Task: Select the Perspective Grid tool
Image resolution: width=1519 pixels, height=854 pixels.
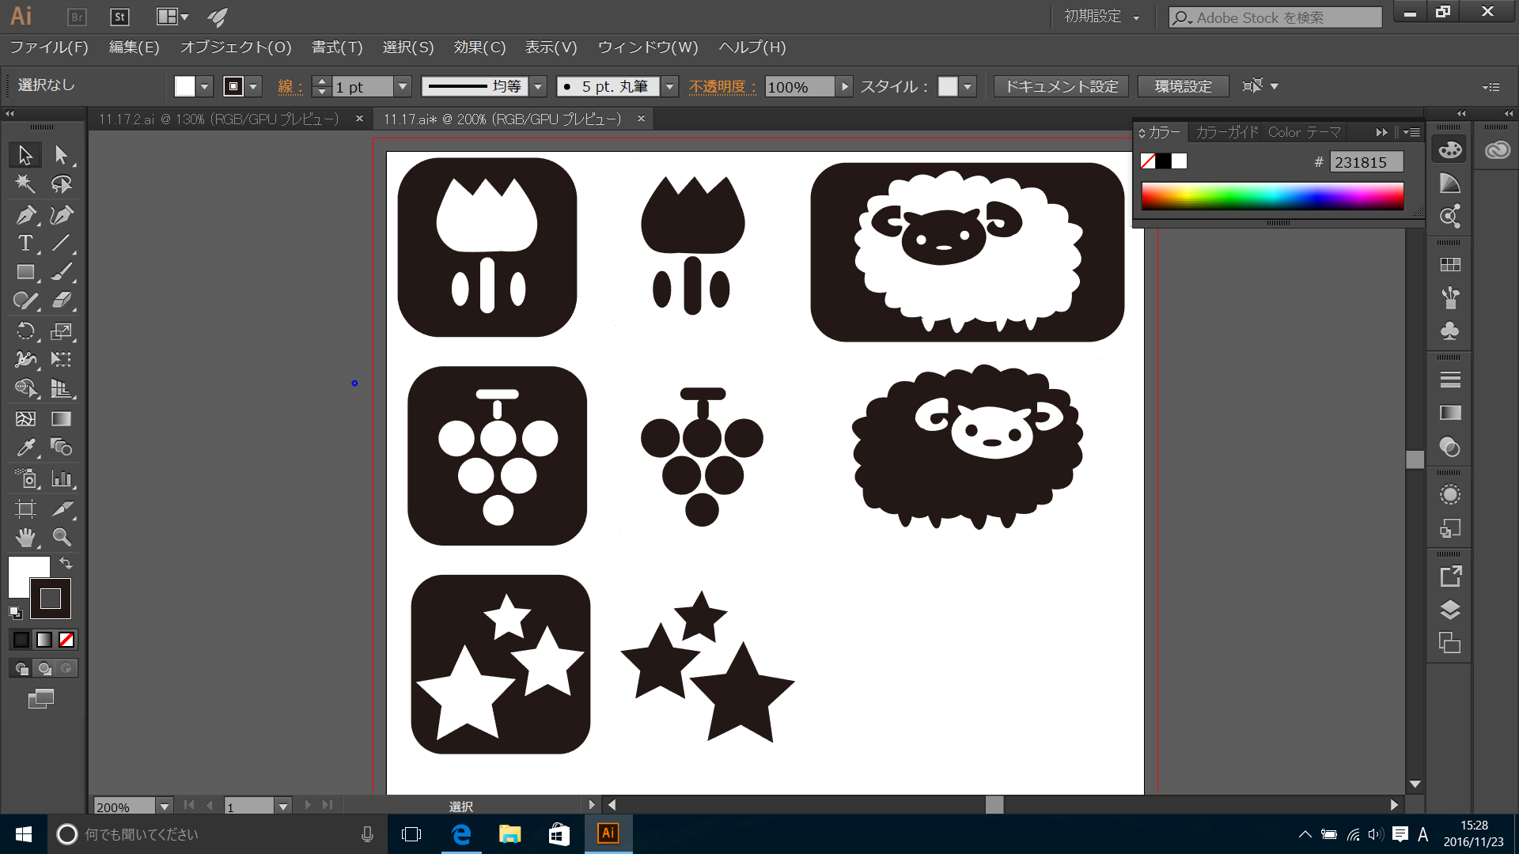Action: (61, 388)
